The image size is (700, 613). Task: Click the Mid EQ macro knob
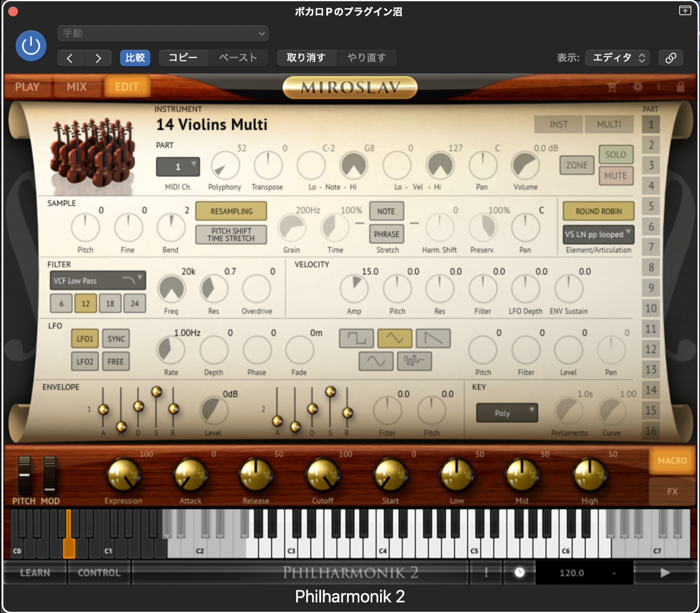pos(521,475)
